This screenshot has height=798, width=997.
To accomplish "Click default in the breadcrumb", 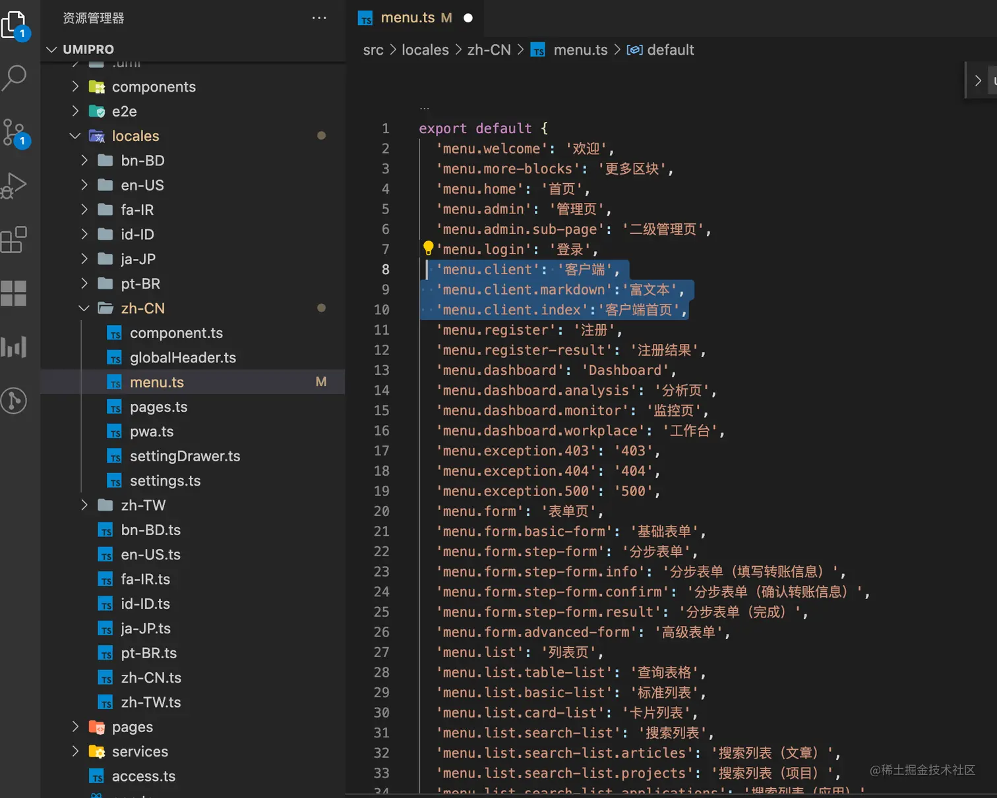I will tap(671, 50).
